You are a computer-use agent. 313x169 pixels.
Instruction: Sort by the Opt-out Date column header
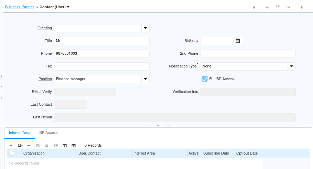[x=249, y=154]
